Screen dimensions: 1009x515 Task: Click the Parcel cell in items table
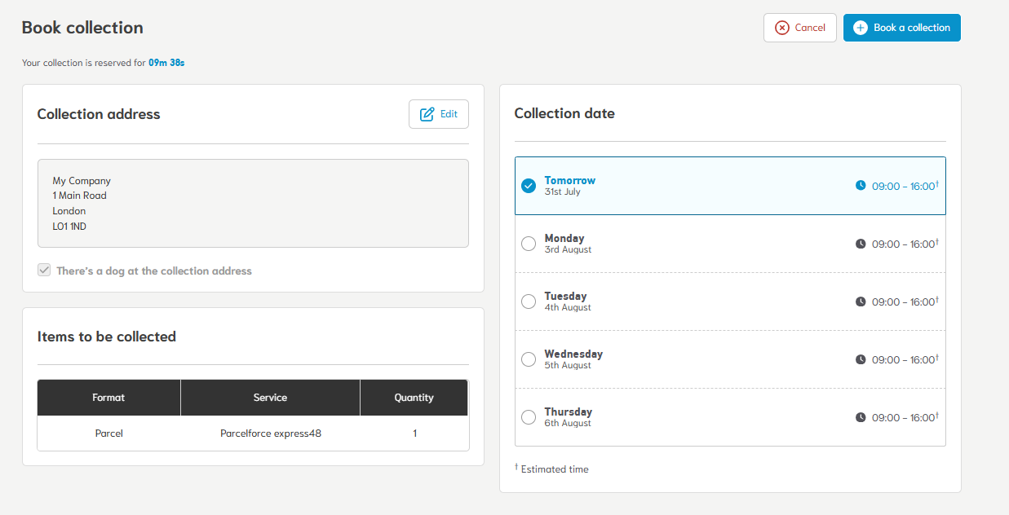(108, 434)
